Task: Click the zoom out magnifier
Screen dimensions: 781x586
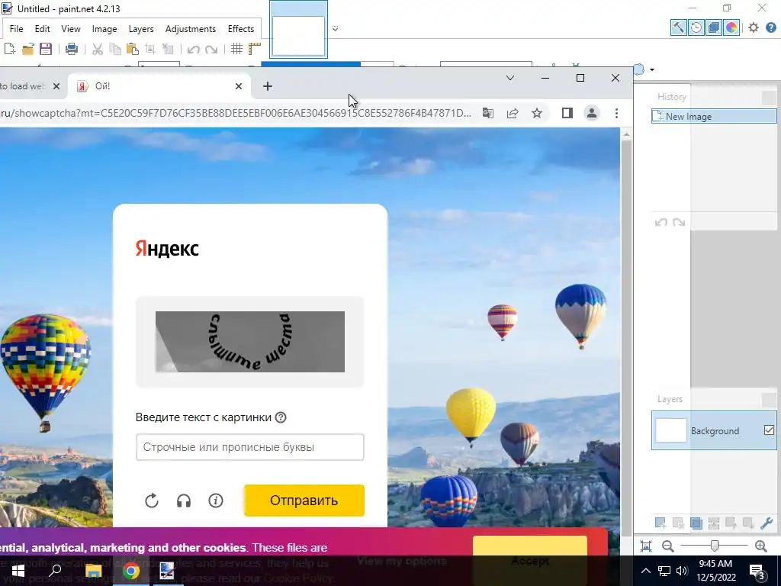Action: (x=668, y=546)
